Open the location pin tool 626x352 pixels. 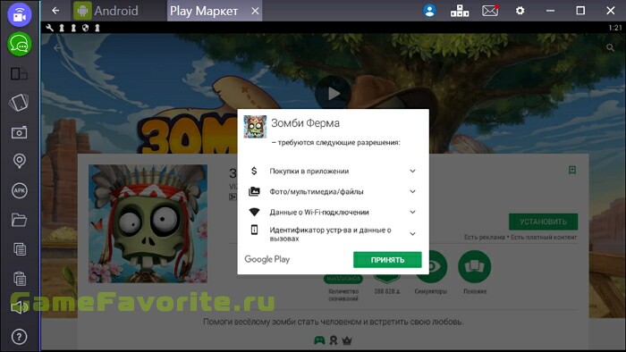[x=19, y=161]
